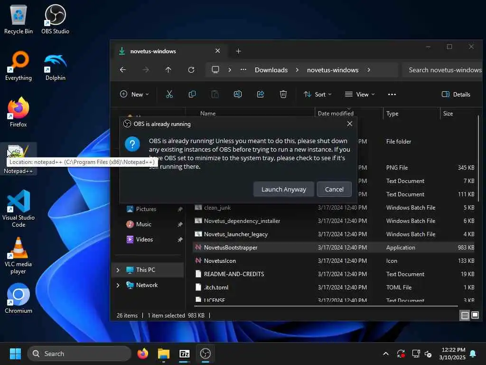Select the Visual Studio Code desktop shortcut

tap(19, 209)
